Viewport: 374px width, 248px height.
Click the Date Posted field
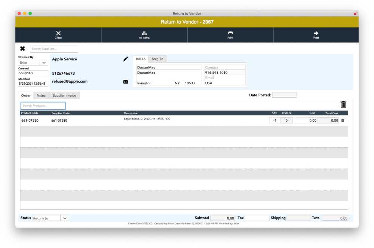tap(285, 95)
